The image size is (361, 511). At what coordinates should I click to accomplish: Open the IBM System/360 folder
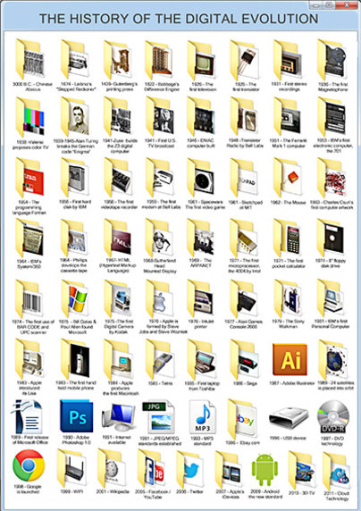pyautogui.click(x=30, y=238)
